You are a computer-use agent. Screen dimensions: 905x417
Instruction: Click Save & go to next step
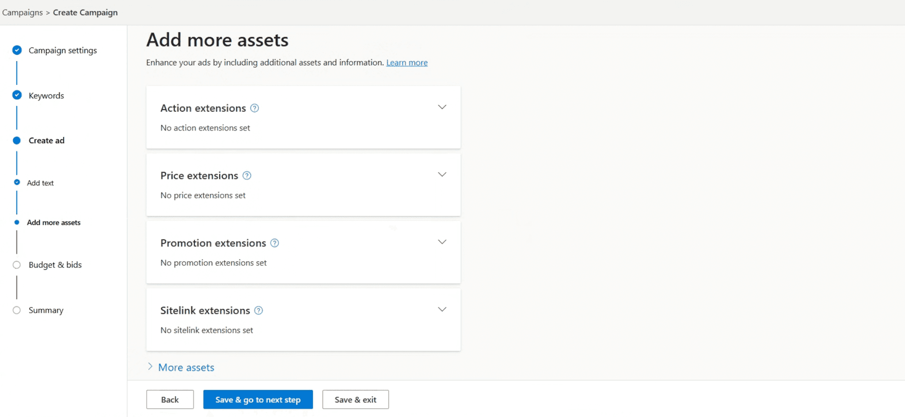click(x=258, y=400)
